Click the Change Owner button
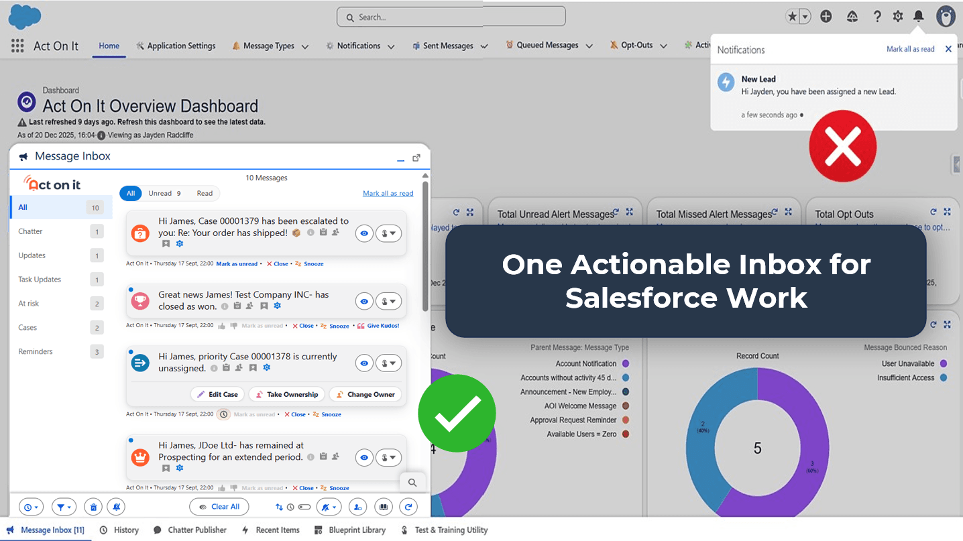 click(365, 394)
